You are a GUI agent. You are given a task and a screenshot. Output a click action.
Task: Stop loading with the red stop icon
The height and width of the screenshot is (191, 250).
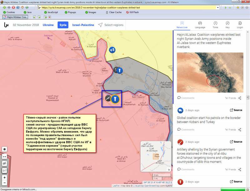pos(13,7)
